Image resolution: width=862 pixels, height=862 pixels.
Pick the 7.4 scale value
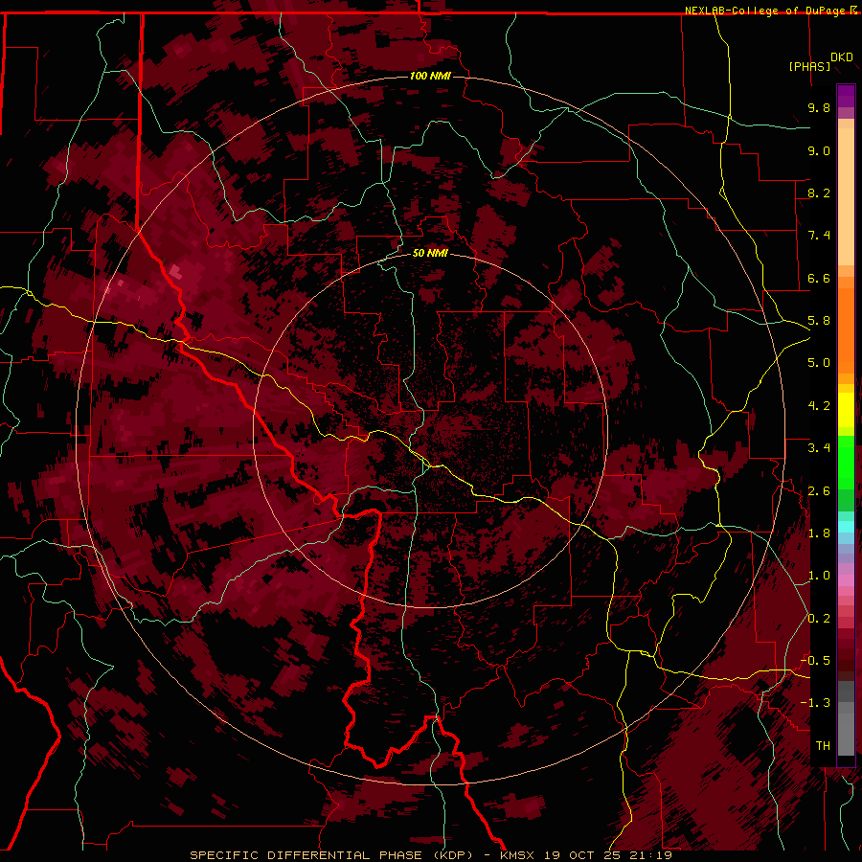(x=819, y=236)
